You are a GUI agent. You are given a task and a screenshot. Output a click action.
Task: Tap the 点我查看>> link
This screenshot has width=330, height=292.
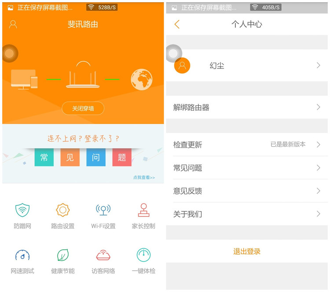pyautogui.click(x=144, y=177)
